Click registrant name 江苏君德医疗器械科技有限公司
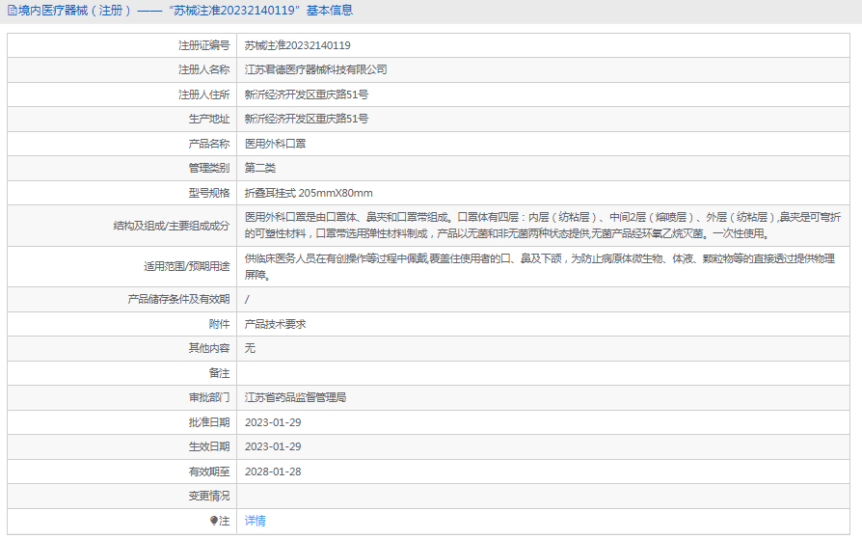The width and height of the screenshot is (862, 539). pos(315,69)
